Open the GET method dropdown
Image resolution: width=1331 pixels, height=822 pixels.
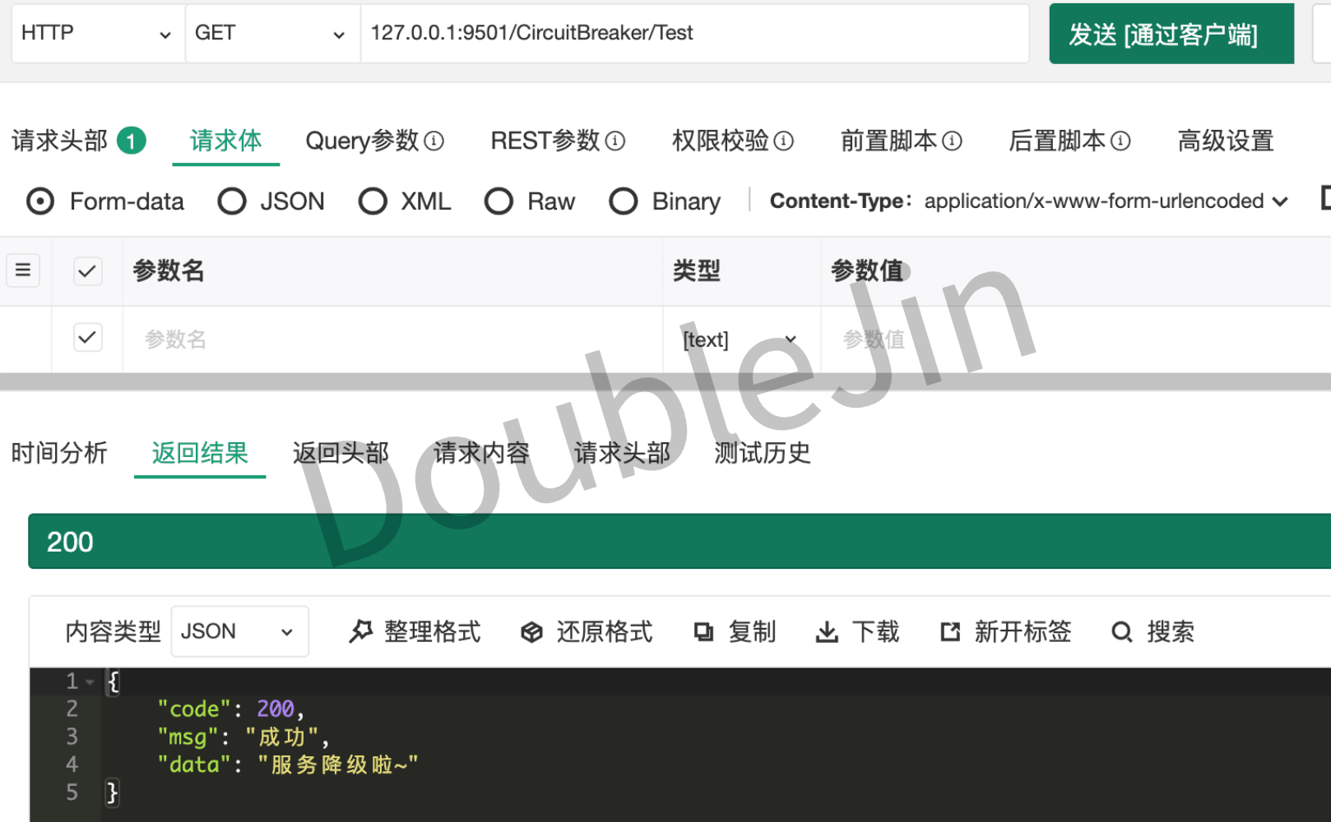[x=272, y=33]
